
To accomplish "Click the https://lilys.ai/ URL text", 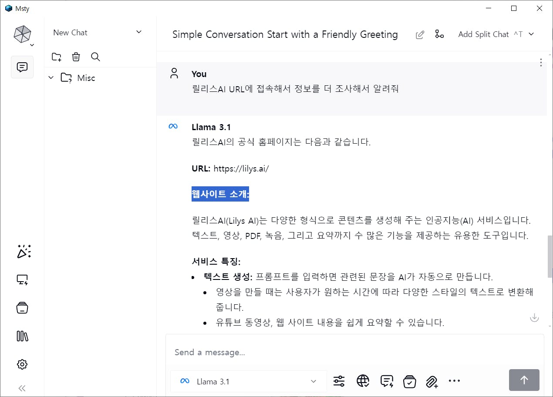I will point(241,168).
